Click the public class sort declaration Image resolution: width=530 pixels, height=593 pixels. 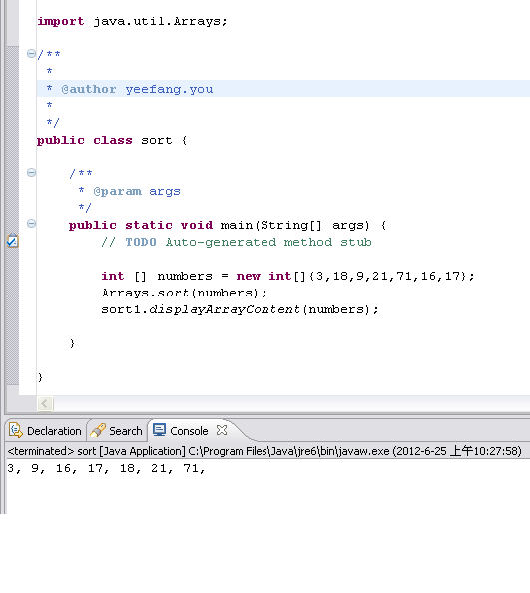click(x=112, y=141)
